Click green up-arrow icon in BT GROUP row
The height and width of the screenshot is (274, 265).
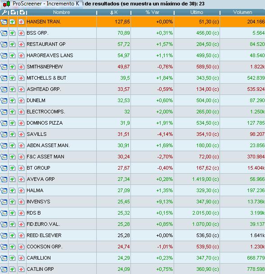coord(13,168)
